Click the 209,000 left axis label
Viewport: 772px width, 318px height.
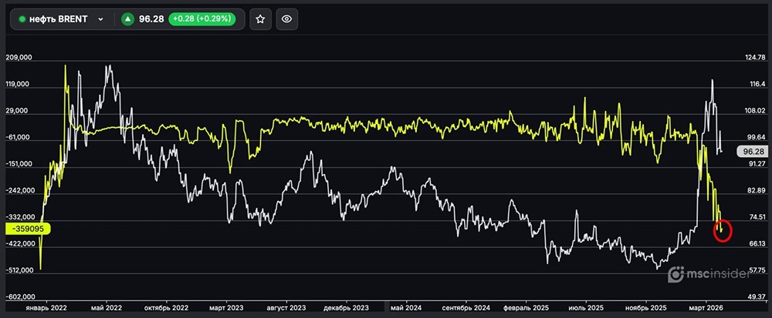[x=19, y=58]
